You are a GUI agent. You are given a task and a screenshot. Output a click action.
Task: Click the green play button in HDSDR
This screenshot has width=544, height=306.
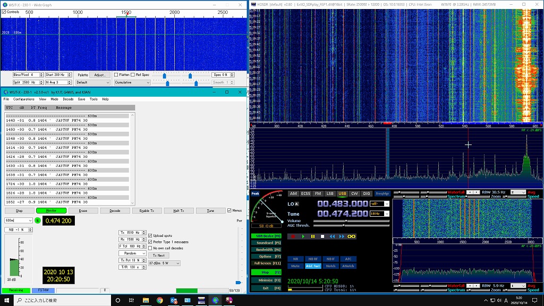point(303,236)
